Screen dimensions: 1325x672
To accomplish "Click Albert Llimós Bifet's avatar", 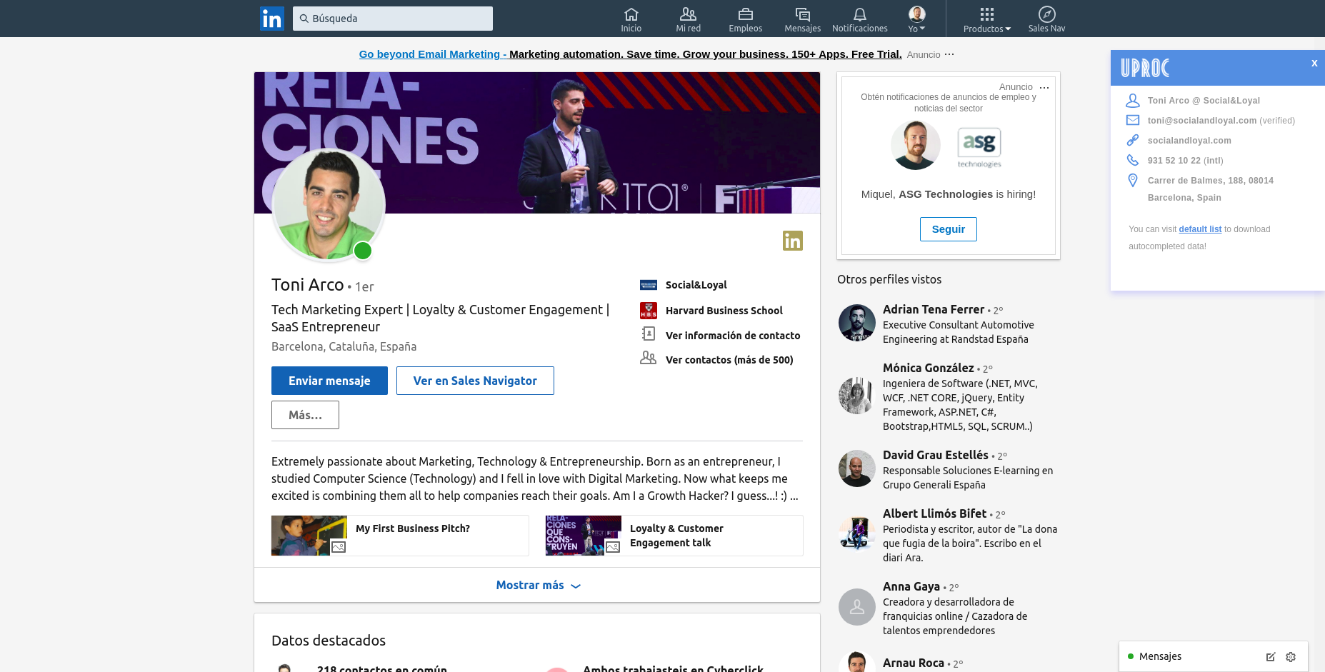I will pyautogui.click(x=857, y=533).
